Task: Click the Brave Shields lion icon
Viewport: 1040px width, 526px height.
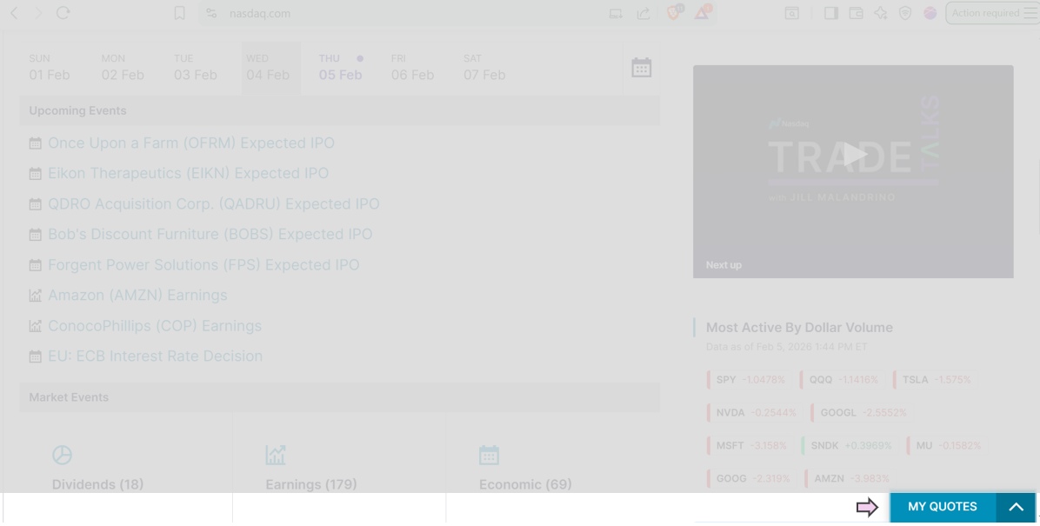Action: pos(674,13)
